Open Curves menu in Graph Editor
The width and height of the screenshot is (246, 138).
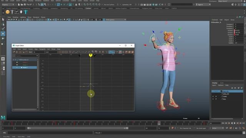30,49
